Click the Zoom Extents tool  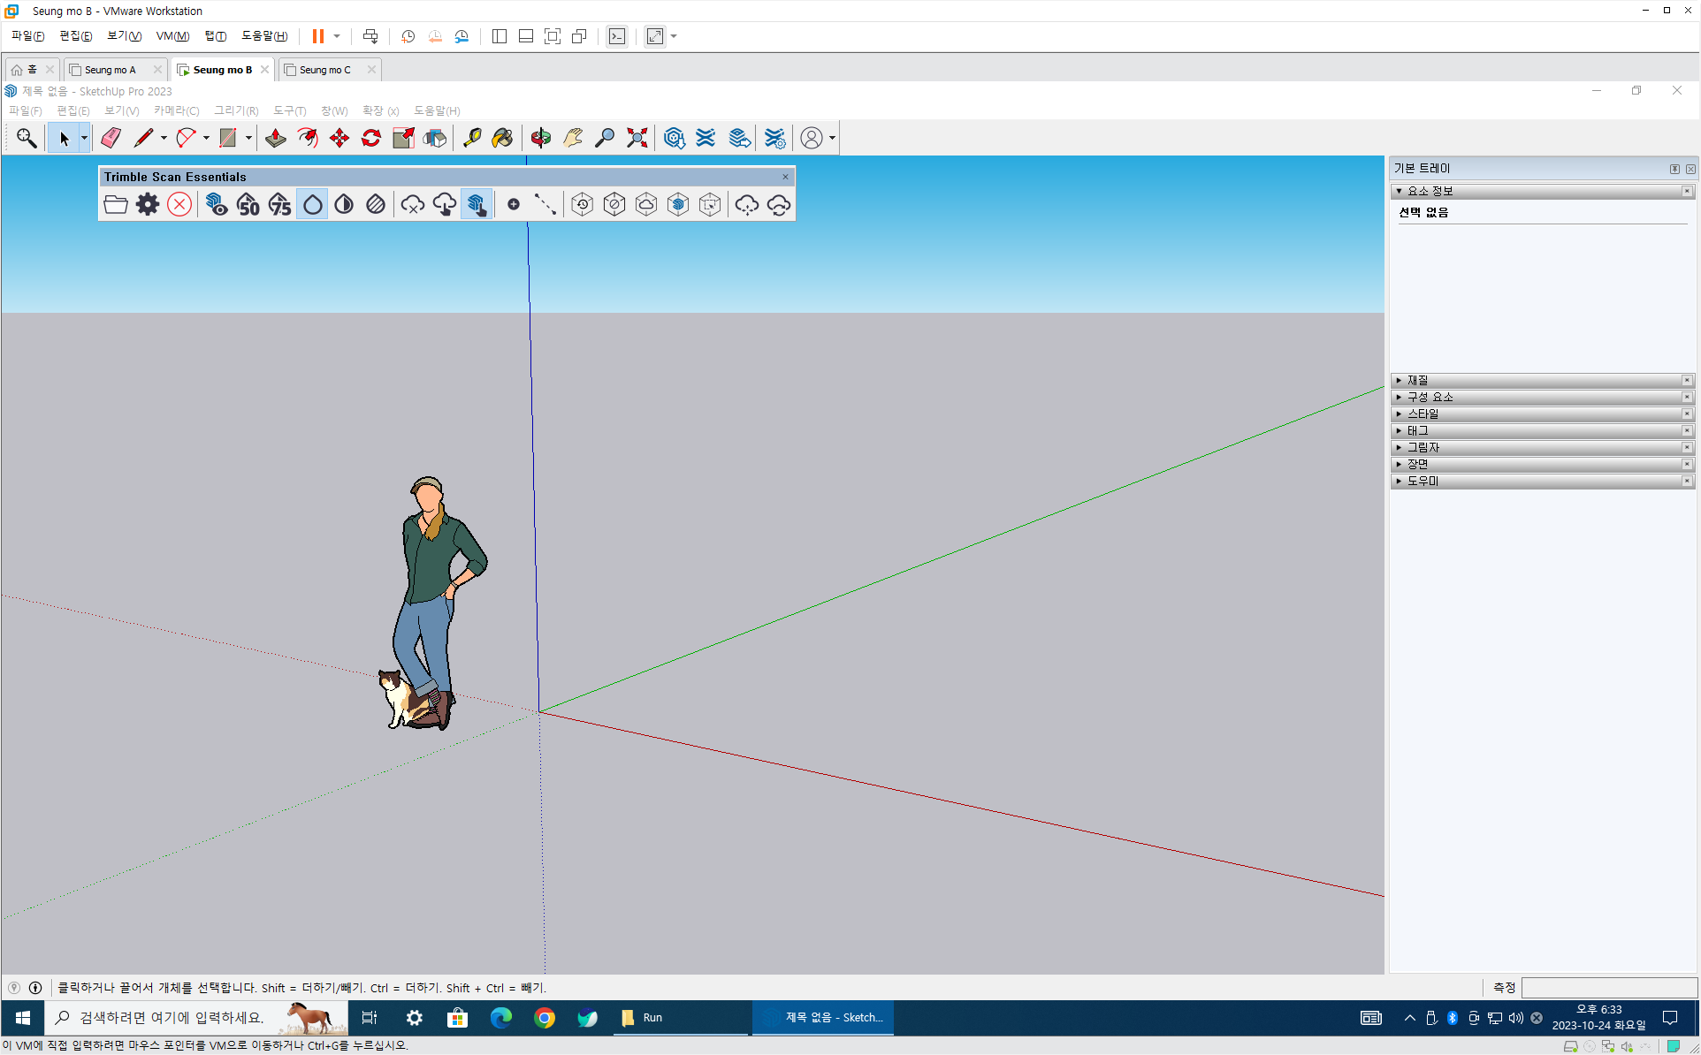coord(637,138)
